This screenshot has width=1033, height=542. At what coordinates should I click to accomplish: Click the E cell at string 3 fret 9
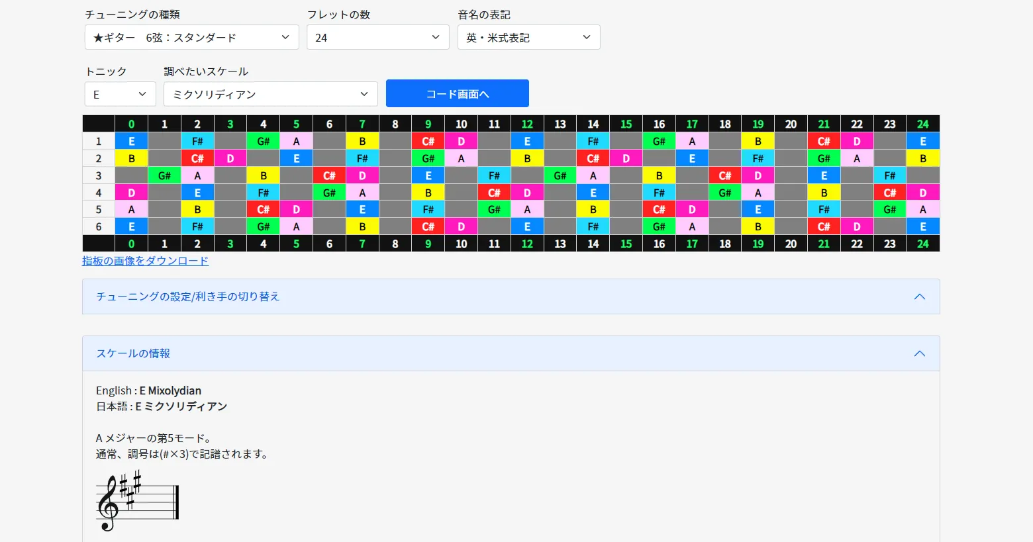coord(428,175)
